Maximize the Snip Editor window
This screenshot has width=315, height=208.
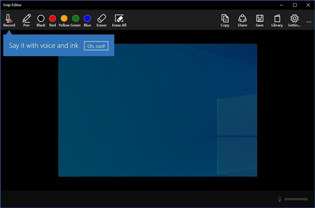coord(295,5)
